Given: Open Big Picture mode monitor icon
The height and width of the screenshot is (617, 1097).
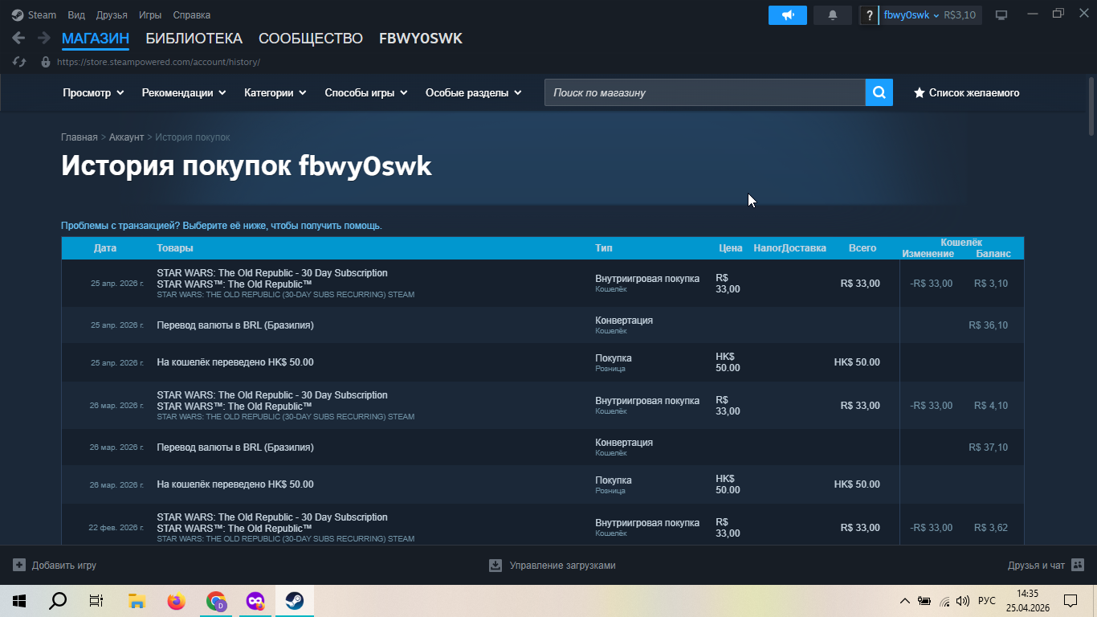Looking at the screenshot, I should tap(1001, 15).
